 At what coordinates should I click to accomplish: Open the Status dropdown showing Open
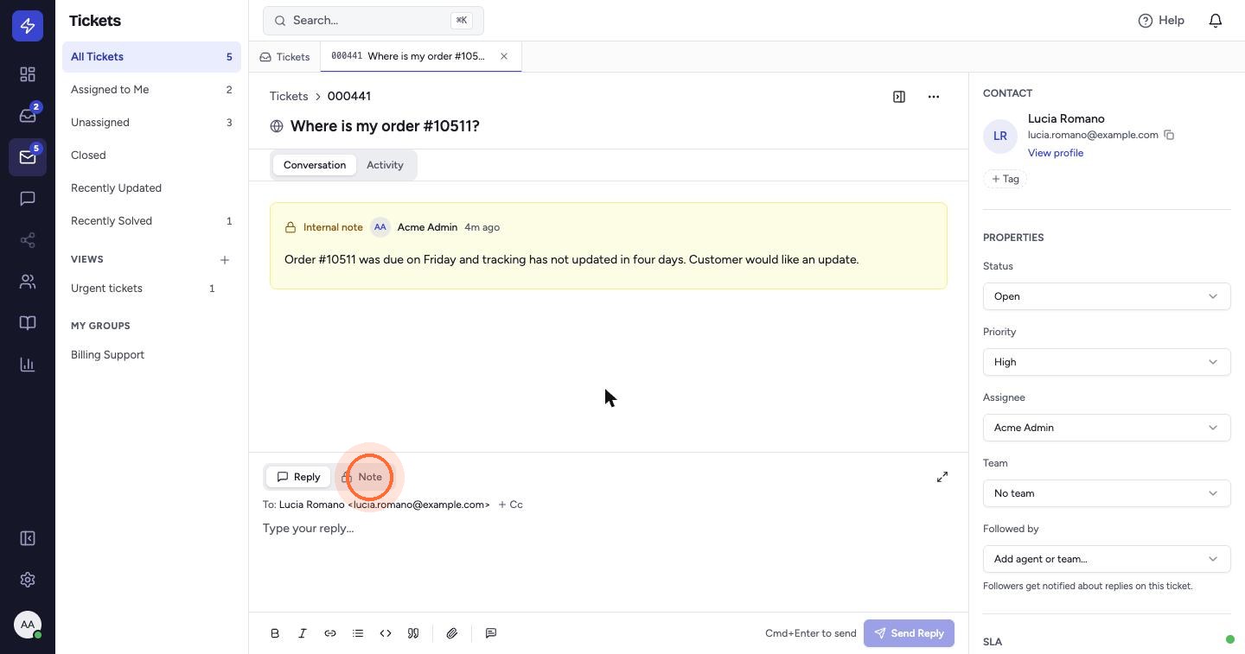click(1107, 296)
